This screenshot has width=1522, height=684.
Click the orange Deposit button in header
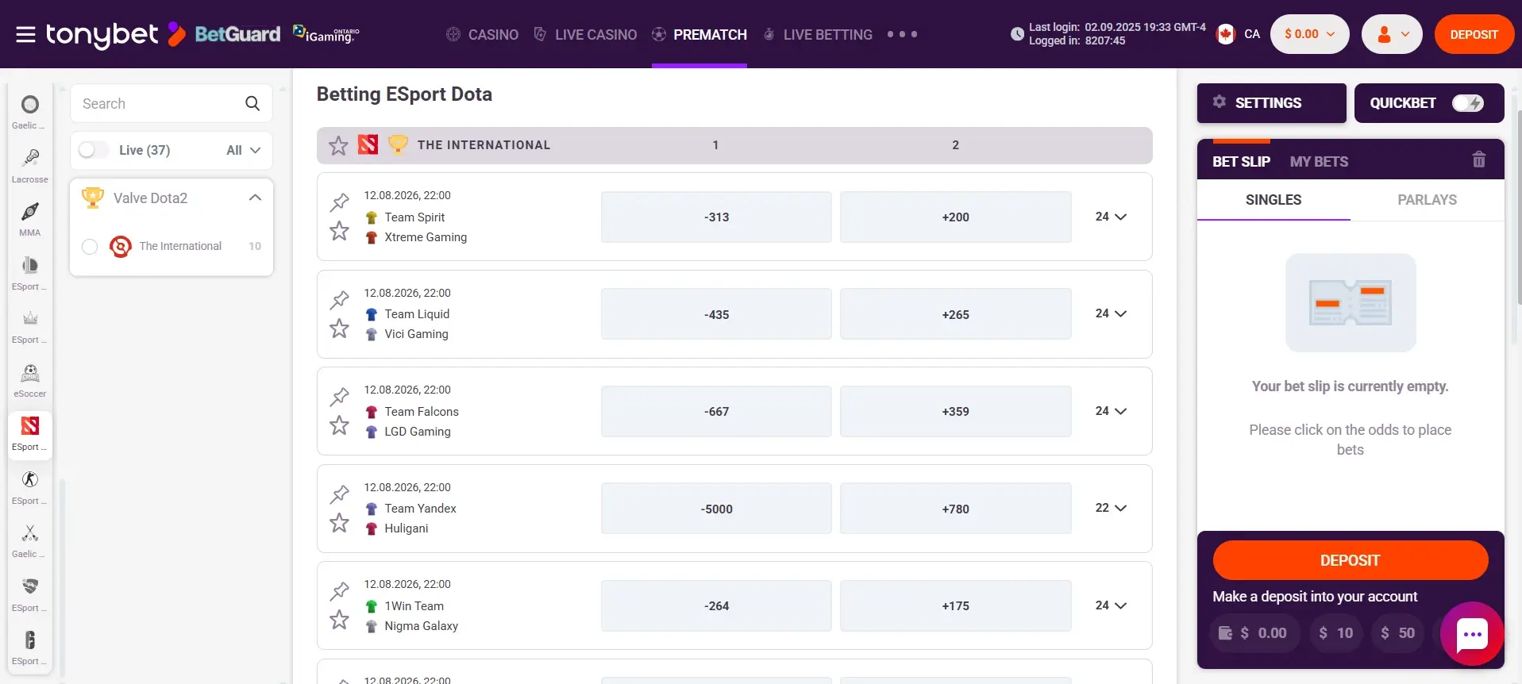[1474, 34]
